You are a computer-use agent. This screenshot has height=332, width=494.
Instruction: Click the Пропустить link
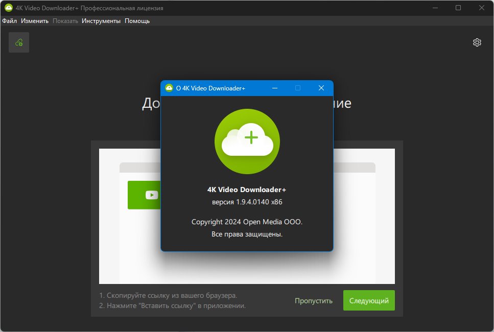coord(314,301)
